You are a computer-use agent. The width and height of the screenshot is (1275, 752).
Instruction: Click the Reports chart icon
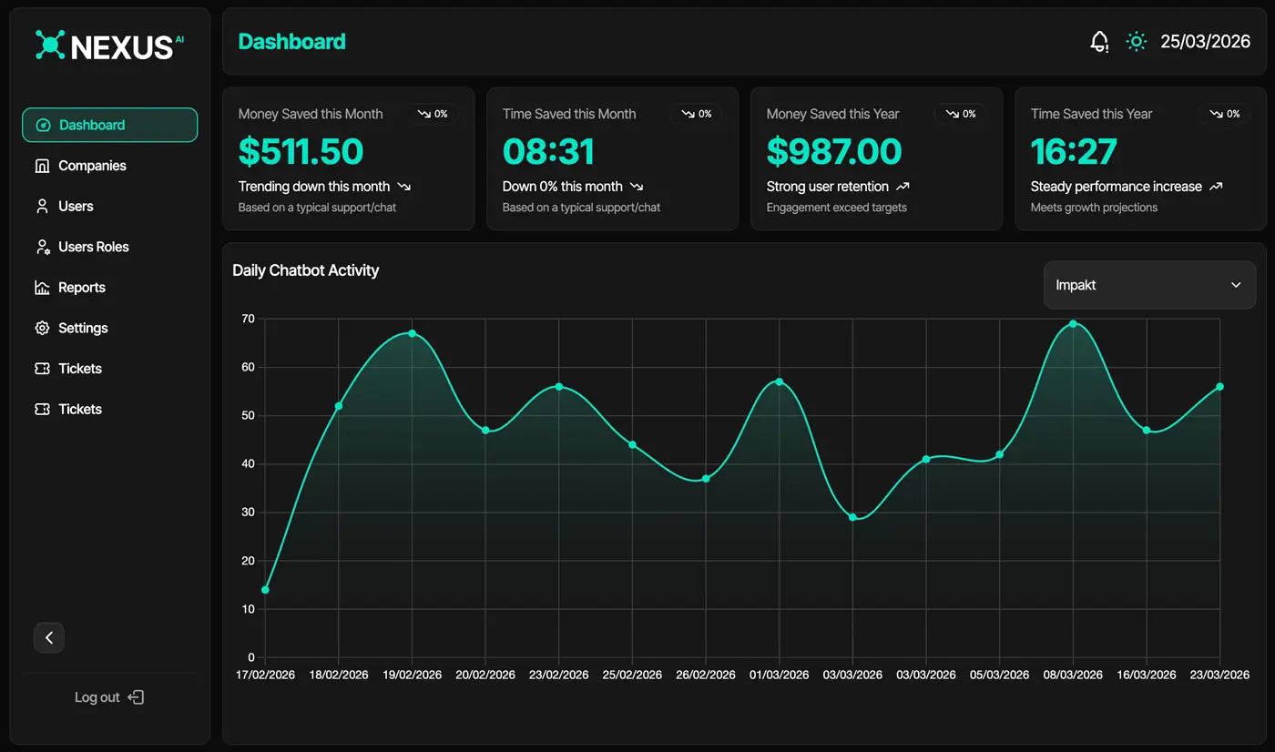[x=42, y=288]
